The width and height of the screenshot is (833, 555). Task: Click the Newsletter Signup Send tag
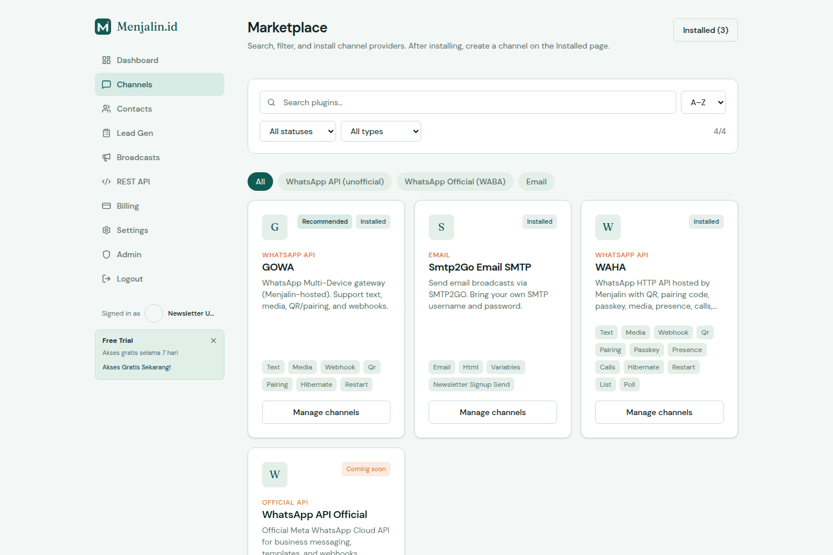(x=471, y=384)
